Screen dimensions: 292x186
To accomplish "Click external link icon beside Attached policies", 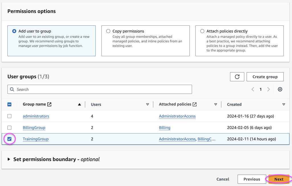I will tap(195, 104).
